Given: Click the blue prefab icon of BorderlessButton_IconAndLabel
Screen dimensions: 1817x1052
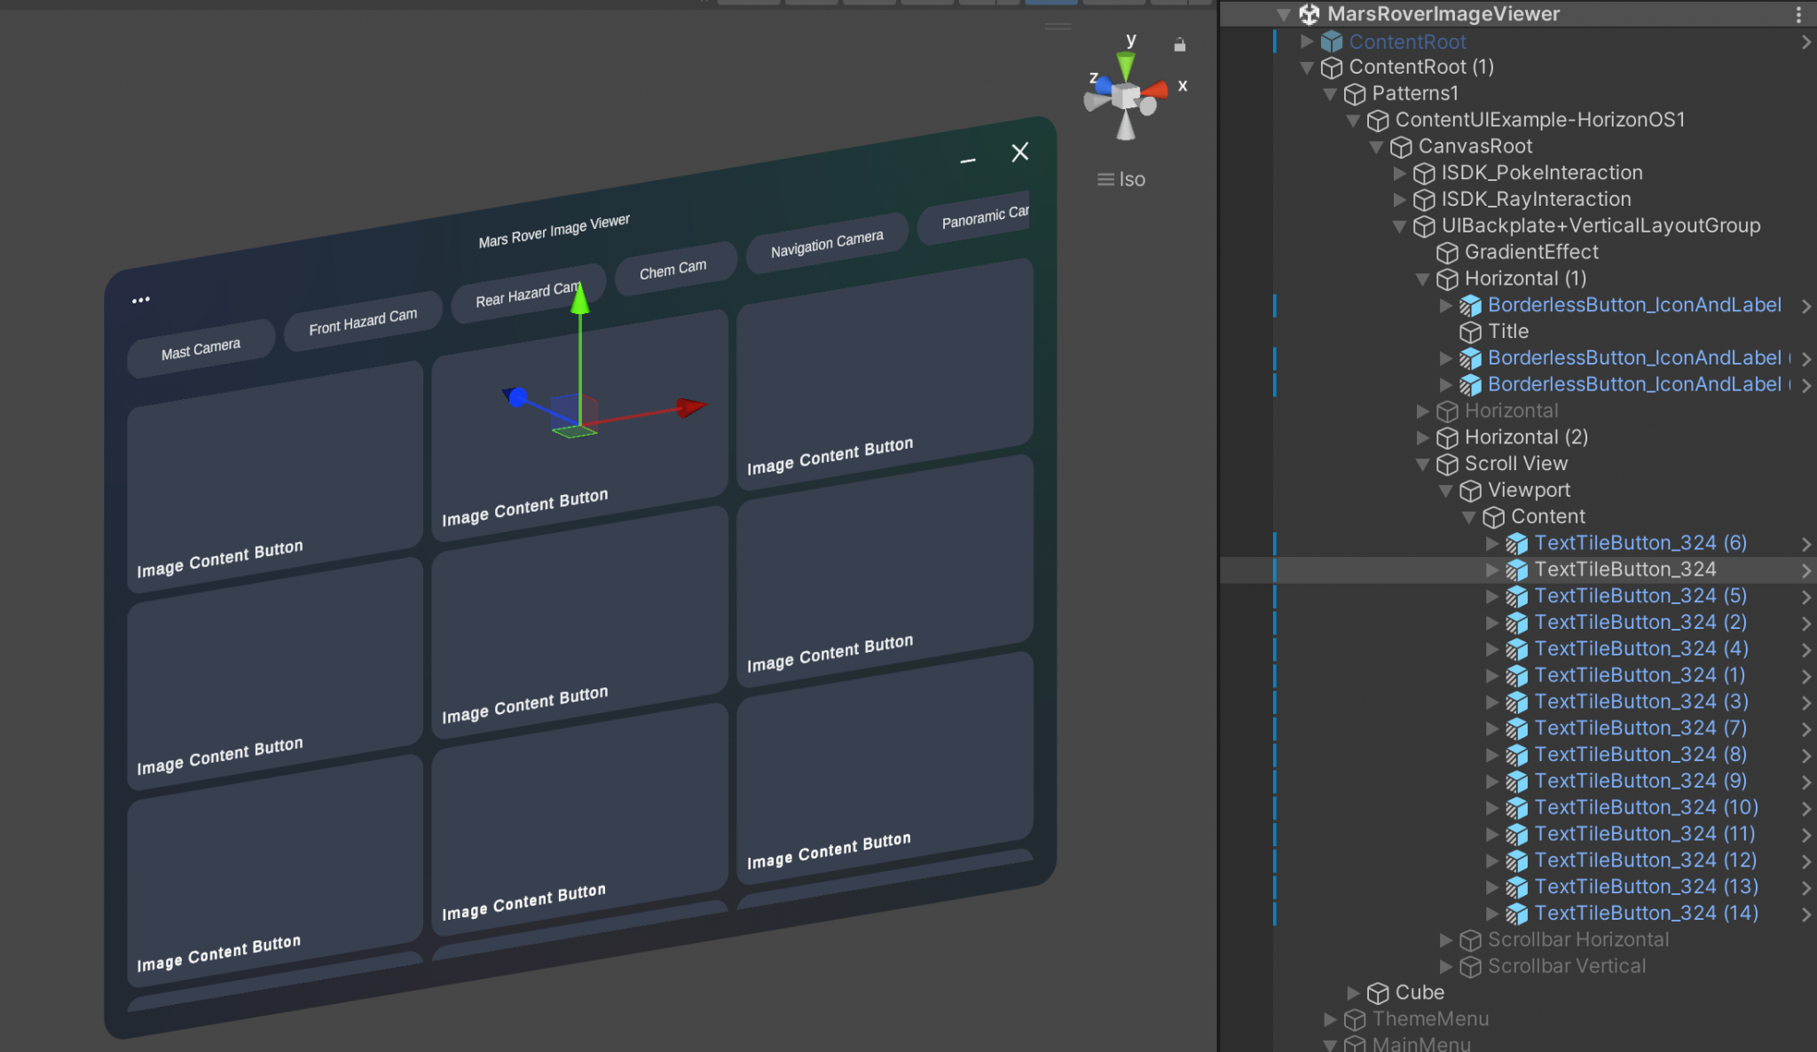Looking at the screenshot, I should pyautogui.click(x=1470, y=305).
